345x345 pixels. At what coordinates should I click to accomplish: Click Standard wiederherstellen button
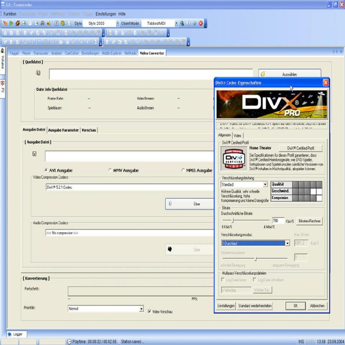point(255,306)
